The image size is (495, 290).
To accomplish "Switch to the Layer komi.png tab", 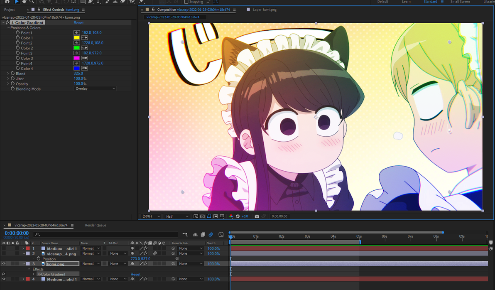I will 265,10.
